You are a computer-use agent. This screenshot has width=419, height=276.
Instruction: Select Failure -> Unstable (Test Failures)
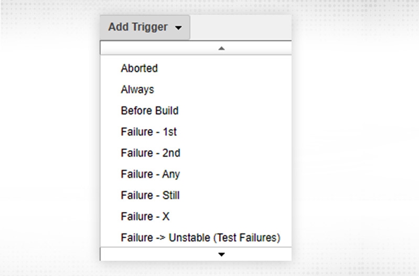pyautogui.click(x=200, y=238)
